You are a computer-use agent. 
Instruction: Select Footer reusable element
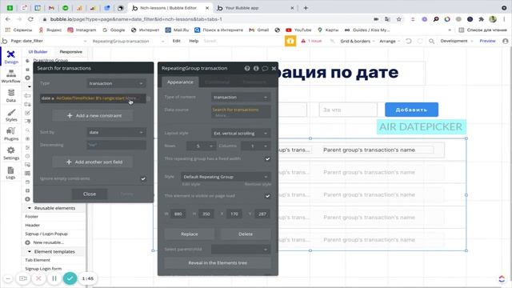coord(32,217)
